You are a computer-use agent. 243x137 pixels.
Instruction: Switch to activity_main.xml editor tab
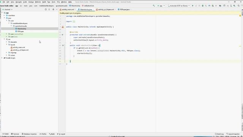click(68, 10)
